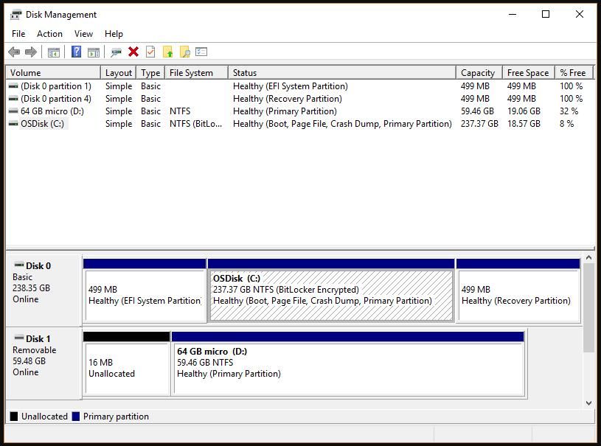Select OSDisk (C:) row in volume list
Image resolution: width=601 pixels, height=446 pixels.
tap(42, 124)
